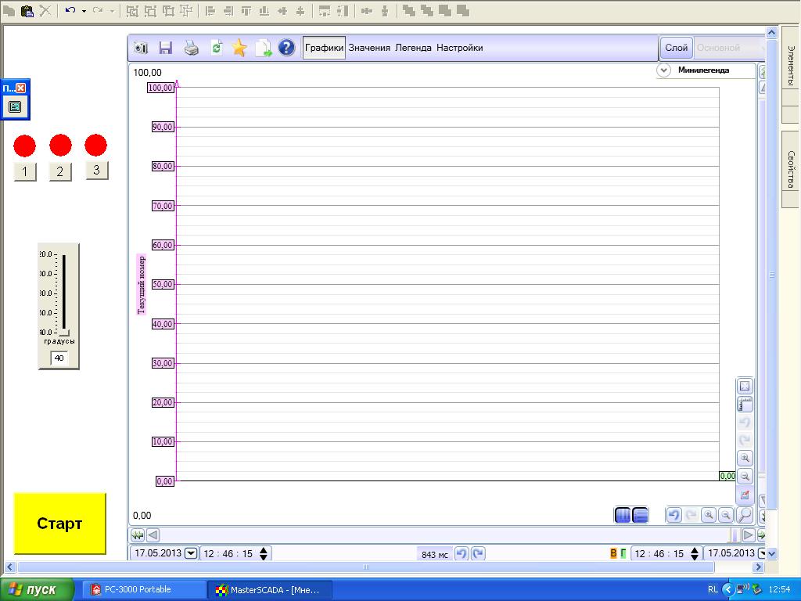Print the trend using the printer icon
The width and height of the screenshot is (801, 601).
[x=191, y=48]
